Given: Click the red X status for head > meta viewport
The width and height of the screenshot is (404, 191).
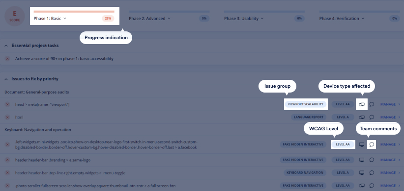Looking at the screenshot, I should (x=7, y=104).
